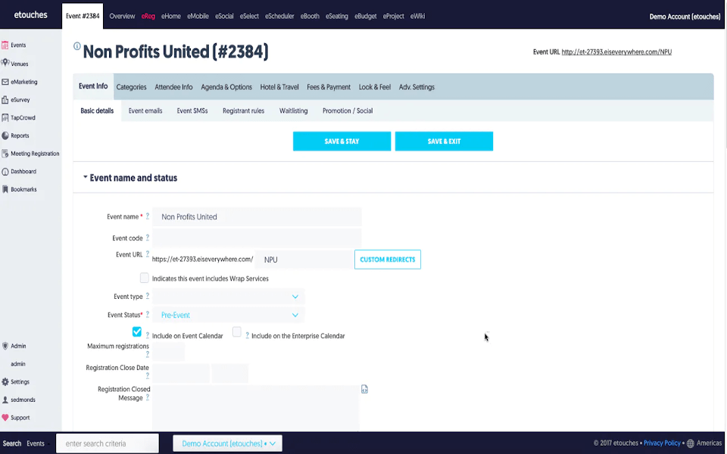Open eBudget module in top menu
Viewport: 727px width, 454px height.
click(x=365, y=16)
